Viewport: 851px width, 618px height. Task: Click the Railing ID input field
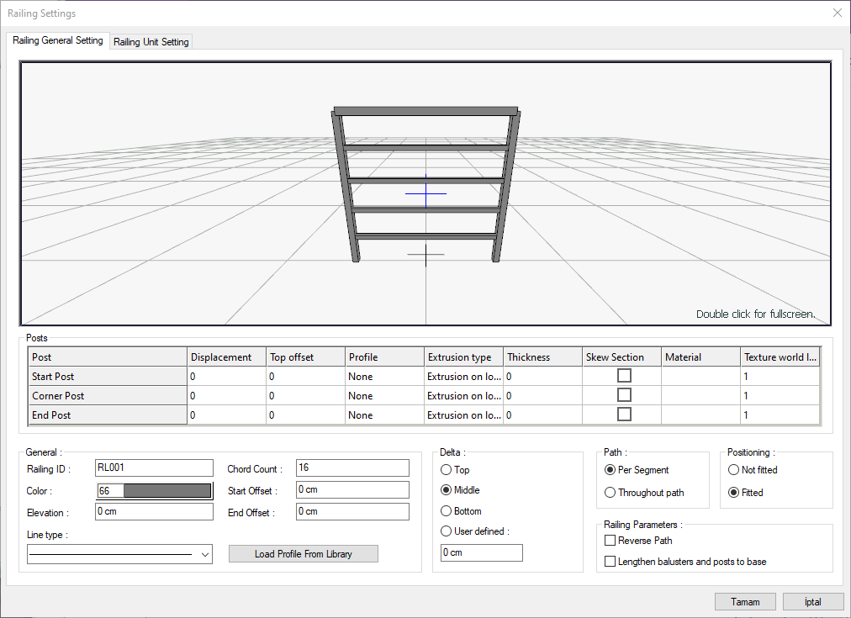[155, 468]
